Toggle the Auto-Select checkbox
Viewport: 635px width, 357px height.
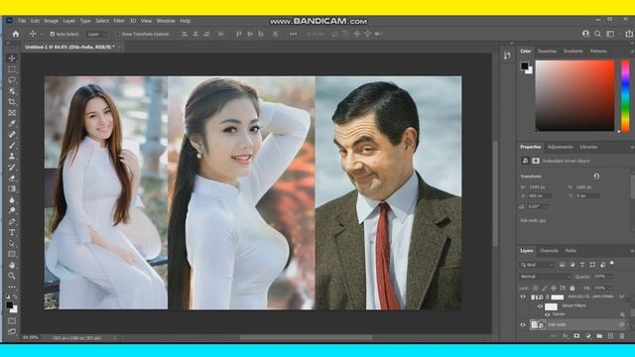53,34
